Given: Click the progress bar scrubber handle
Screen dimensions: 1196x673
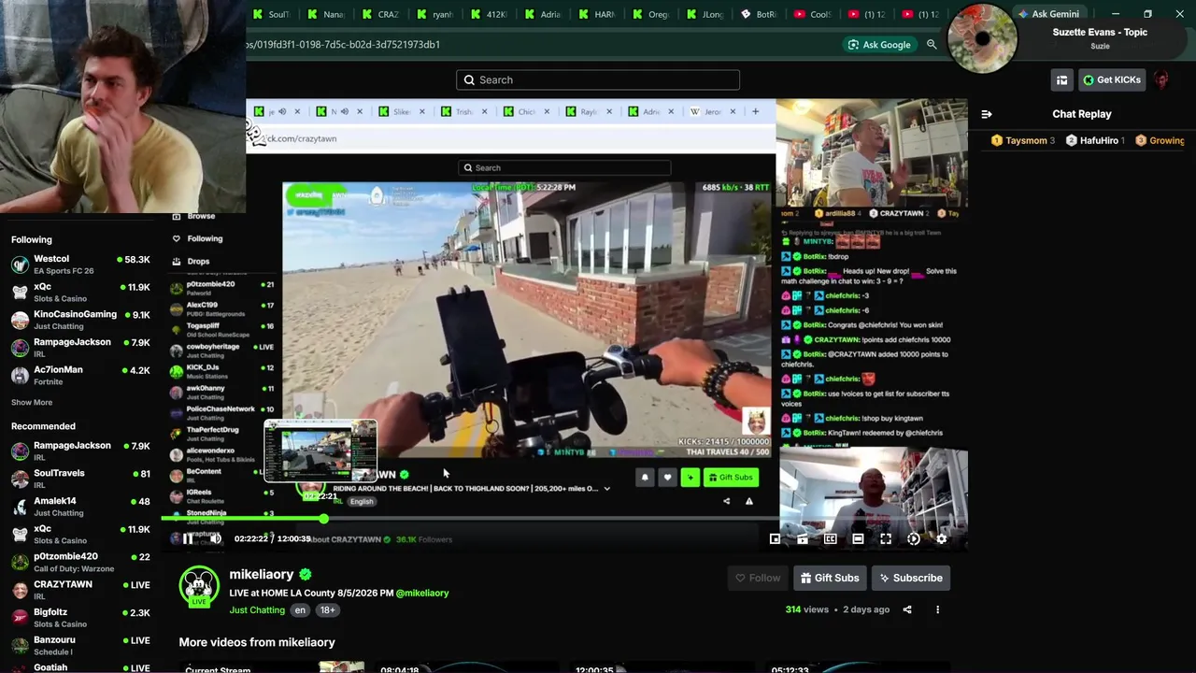Looking at the screenshot, I should tap(323, 518).
